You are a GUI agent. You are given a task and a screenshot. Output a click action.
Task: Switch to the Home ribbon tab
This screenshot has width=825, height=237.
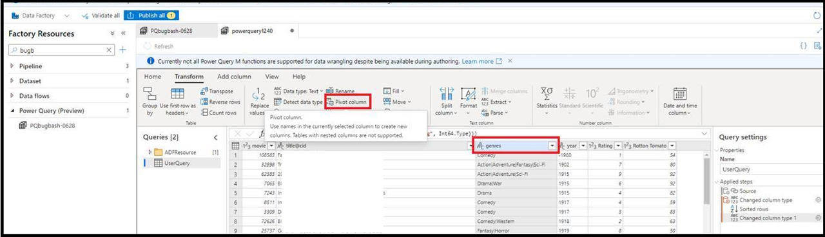click(153, 77)
